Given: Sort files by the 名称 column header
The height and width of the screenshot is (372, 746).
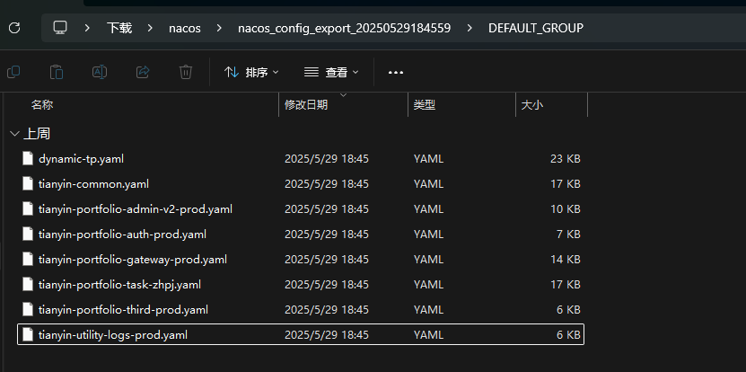Looking at the screenshot, I should coord(42,105).
